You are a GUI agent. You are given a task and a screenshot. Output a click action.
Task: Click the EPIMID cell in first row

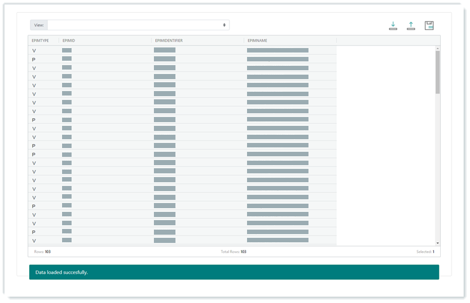67,51
